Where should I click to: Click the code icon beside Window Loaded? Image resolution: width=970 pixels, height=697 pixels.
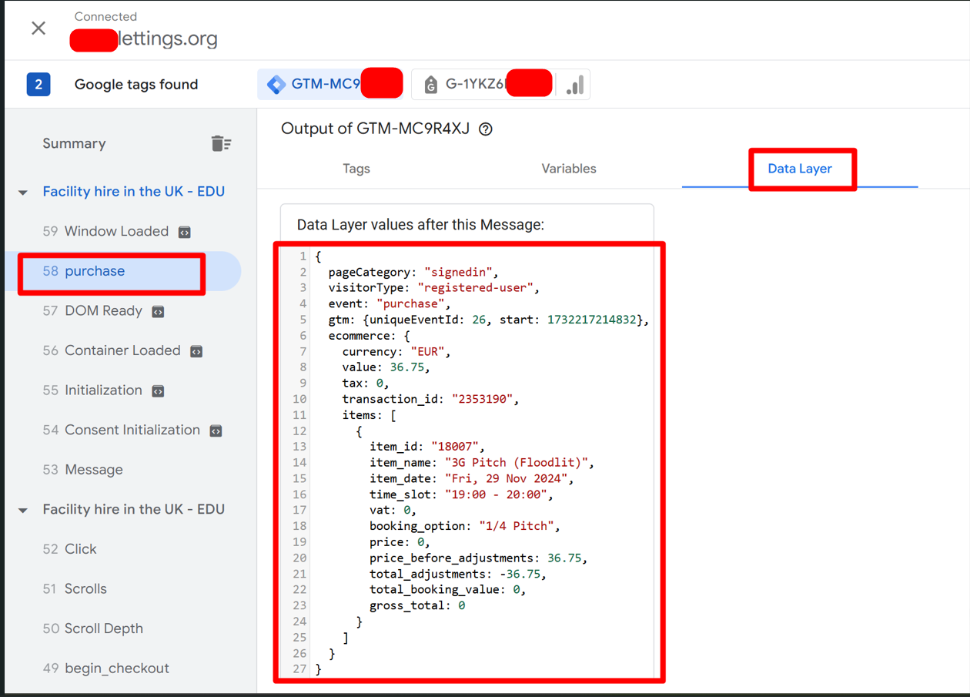point(185,232)
